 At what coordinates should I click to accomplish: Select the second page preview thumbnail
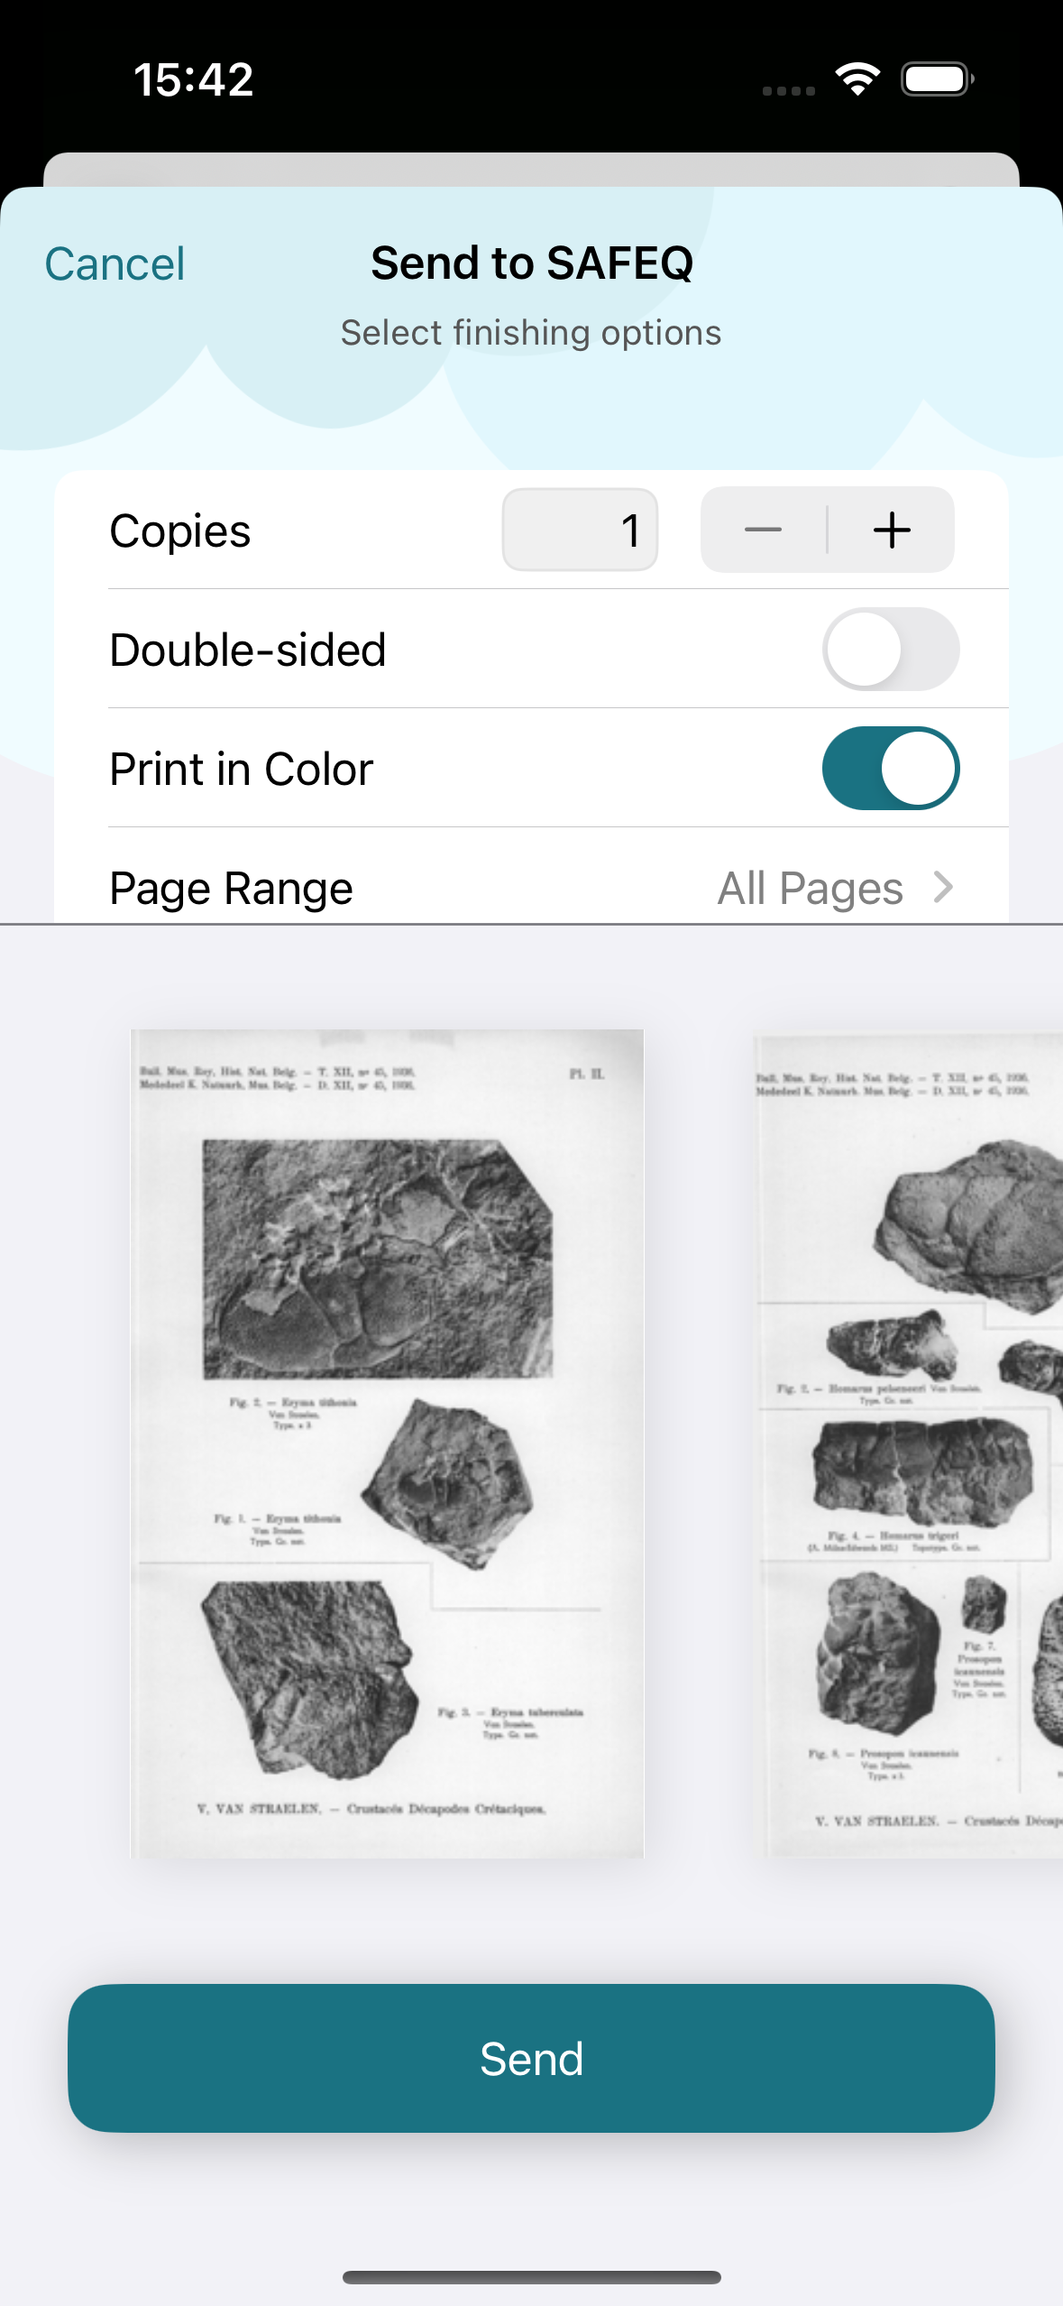[x=909, y=1443]
